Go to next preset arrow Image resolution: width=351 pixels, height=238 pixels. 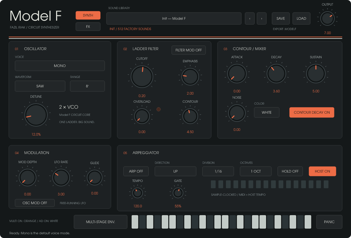tap(261, 18)
